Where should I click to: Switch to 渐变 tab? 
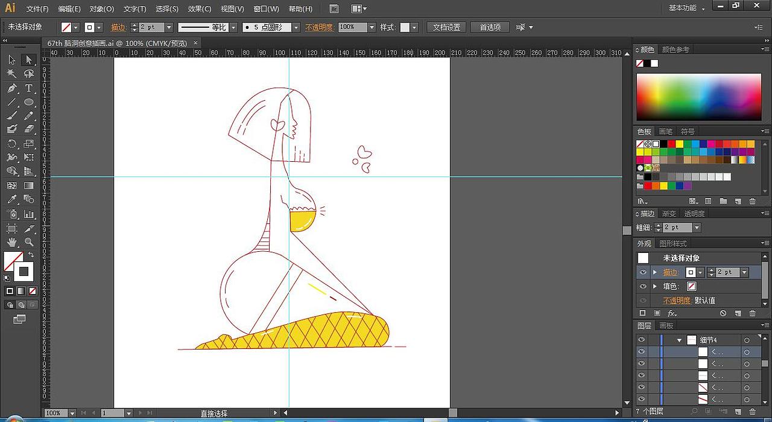[669, 213]
